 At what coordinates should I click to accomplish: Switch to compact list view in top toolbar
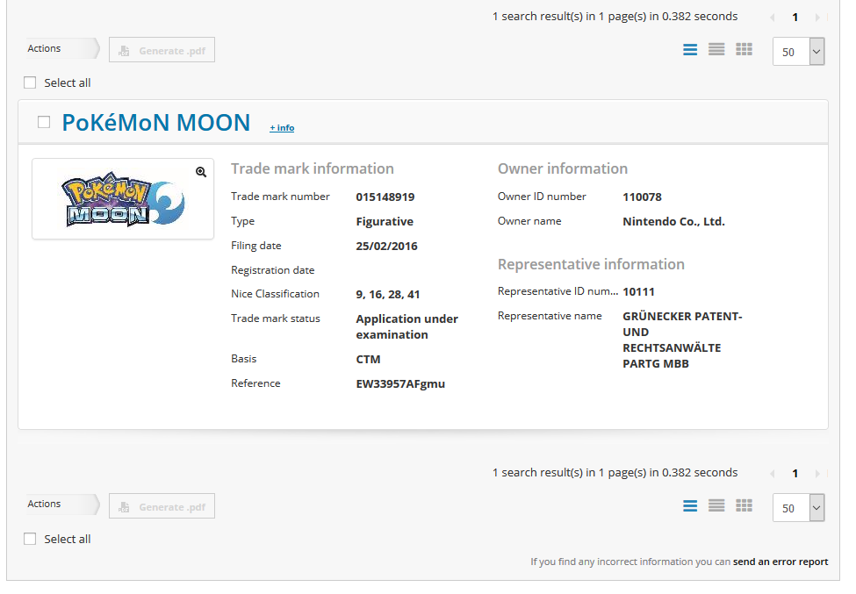(716, 50)
